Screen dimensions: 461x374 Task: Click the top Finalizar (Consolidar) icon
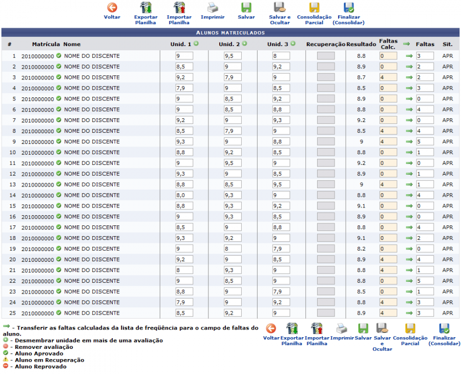click(348, 8)
